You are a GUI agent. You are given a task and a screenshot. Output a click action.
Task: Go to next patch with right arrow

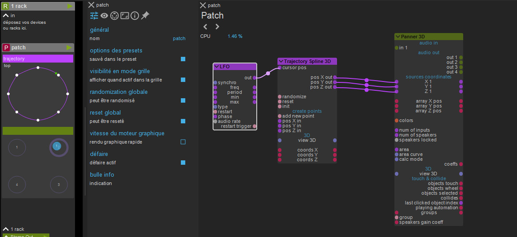coord(217,26)
